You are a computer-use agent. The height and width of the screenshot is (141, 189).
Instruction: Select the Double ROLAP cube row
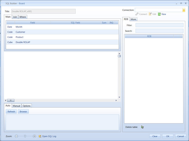[23, 42]
